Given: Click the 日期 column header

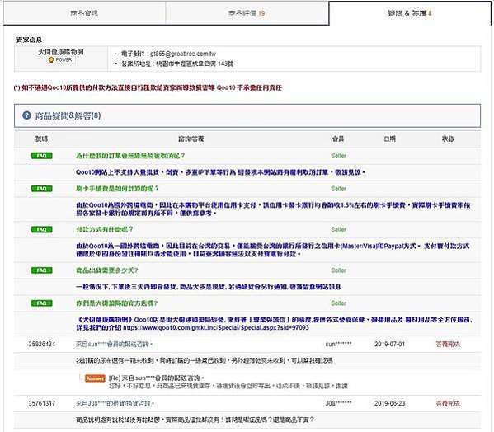Looking at the screenshot, I should point(390,139).
